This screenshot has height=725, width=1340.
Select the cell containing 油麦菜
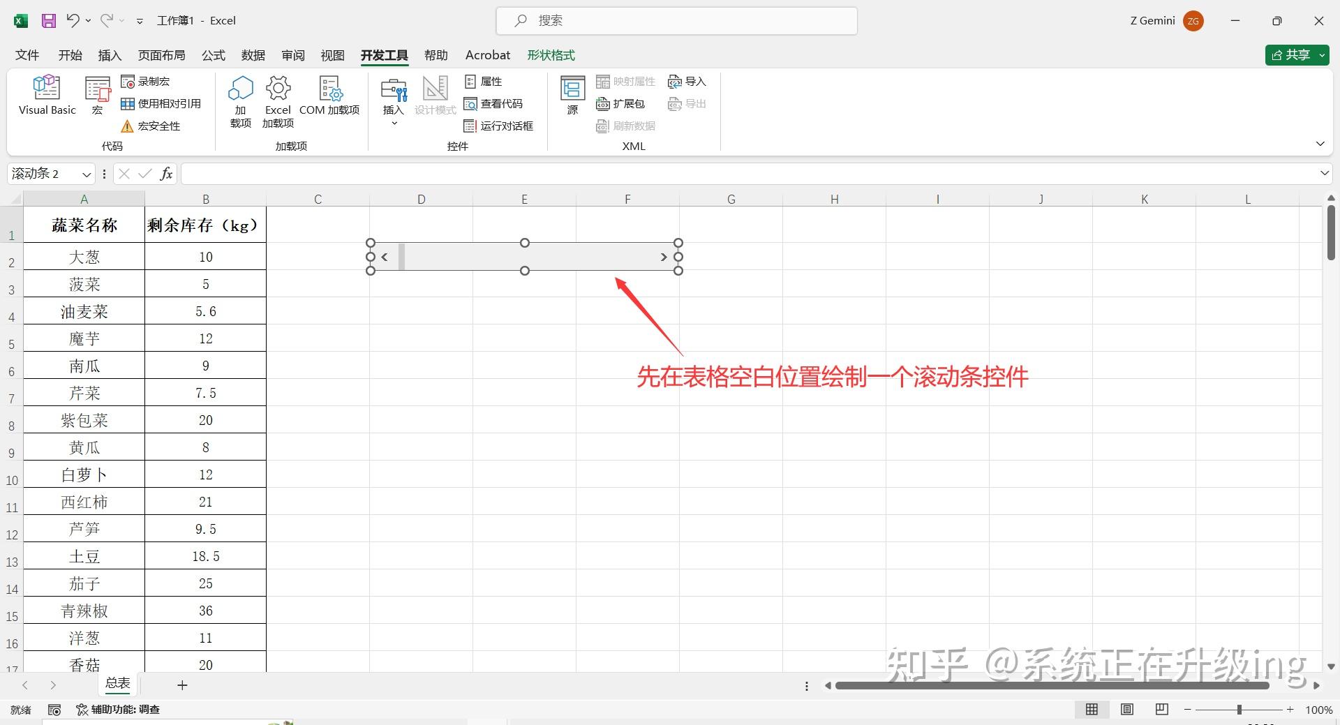coord(84,311)
